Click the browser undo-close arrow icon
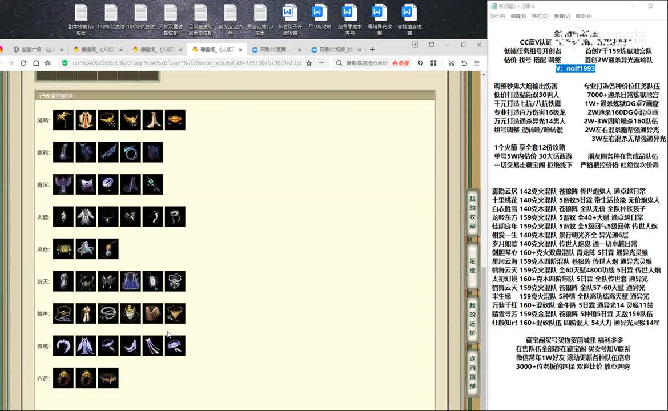 (x=464, y=63)
